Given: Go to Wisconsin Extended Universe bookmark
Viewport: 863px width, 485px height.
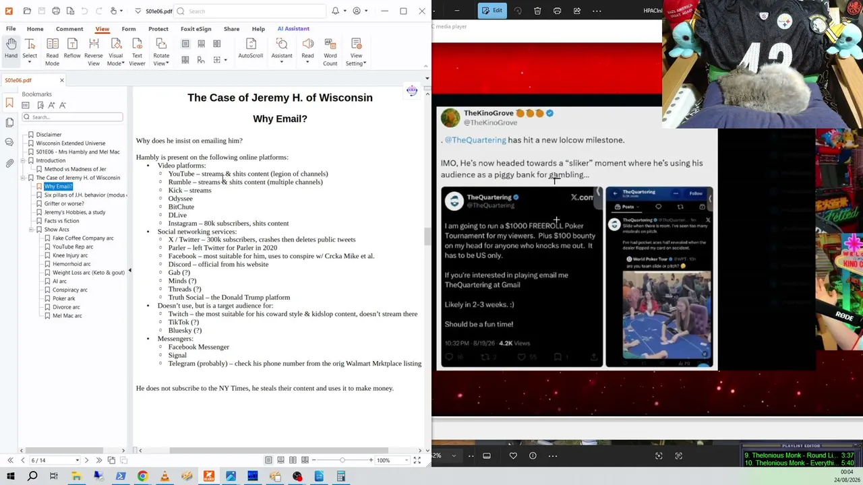Looking at the screenshot, I should coord(71,143).
